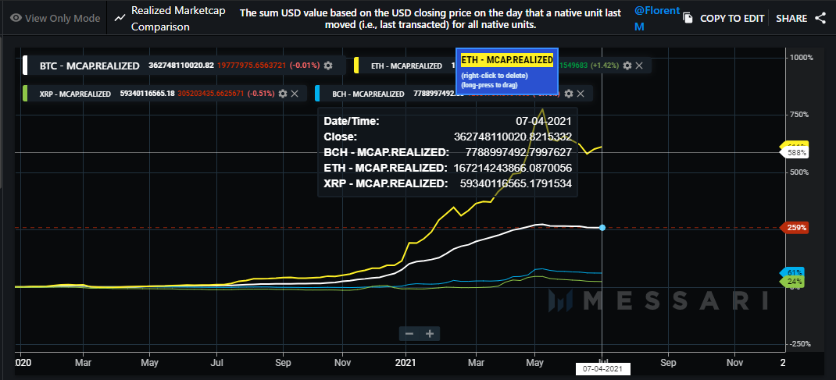Click the Realized Marketcap Comparison chart icon
This screenshot has width=836, height=380.
[x=120, y=19]
